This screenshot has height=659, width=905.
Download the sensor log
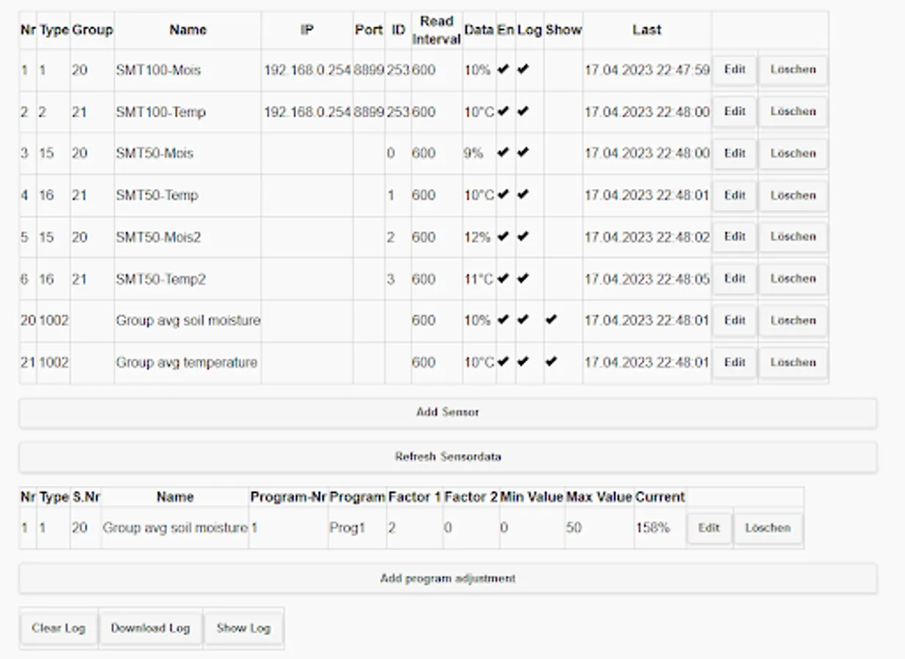[150, 628]
